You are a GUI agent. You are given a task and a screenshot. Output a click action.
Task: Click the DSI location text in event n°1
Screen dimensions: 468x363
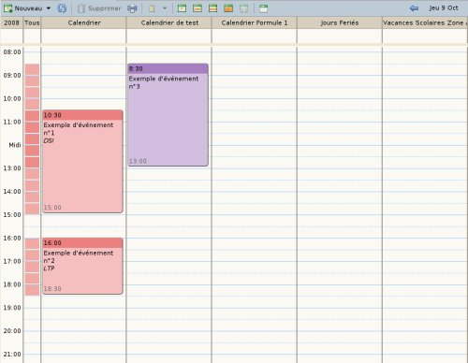49,140
